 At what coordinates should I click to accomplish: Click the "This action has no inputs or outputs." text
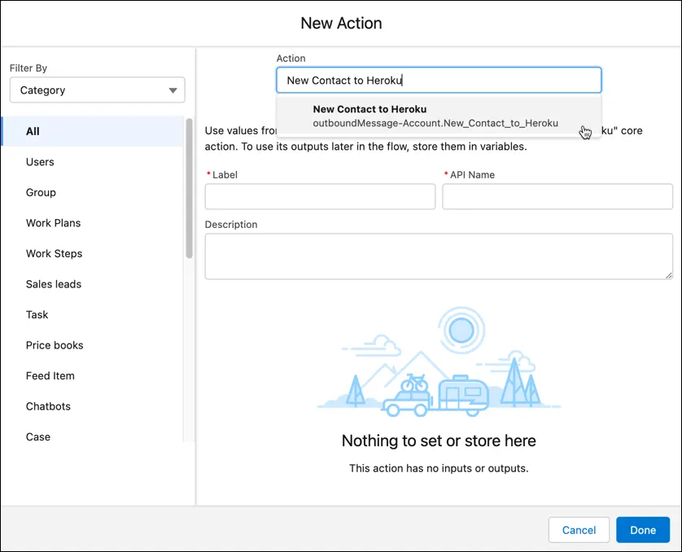439,468
